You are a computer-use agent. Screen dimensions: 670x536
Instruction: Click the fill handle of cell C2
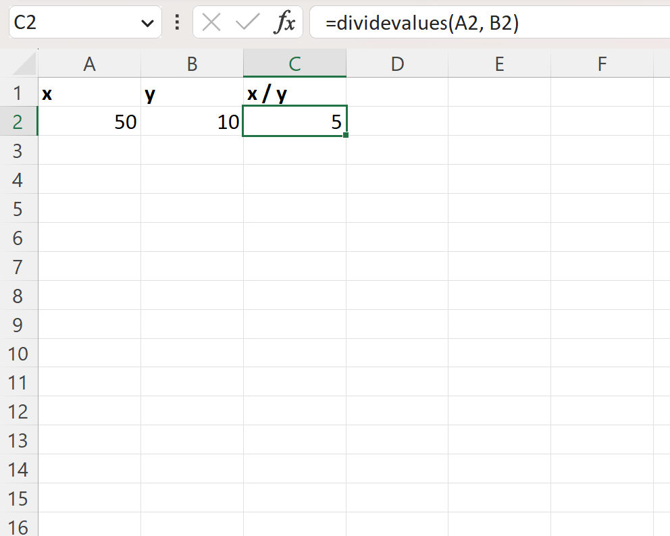pos(345,134)
